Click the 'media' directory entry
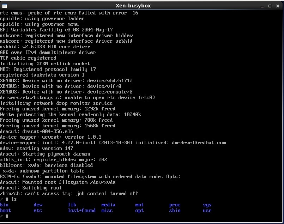 tap(108, 205)
